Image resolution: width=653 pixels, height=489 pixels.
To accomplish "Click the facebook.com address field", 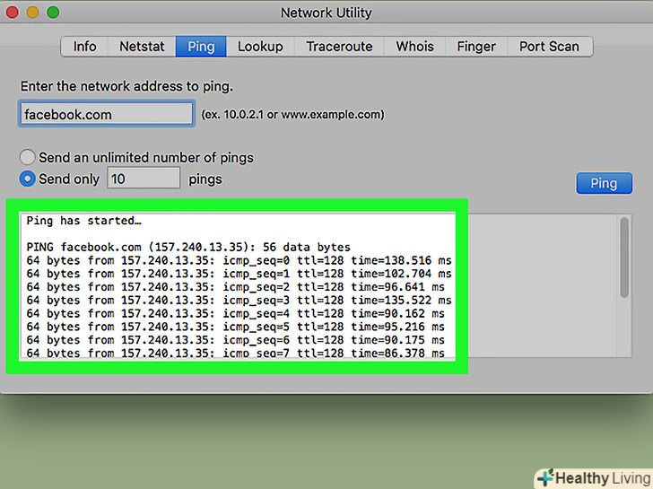I will pos(106,114).
